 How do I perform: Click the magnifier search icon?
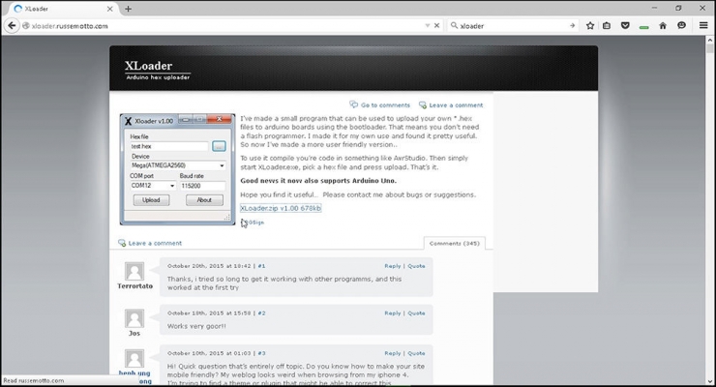click(x=454, y=26)
